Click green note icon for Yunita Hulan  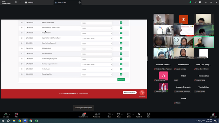tap(121, 69)
